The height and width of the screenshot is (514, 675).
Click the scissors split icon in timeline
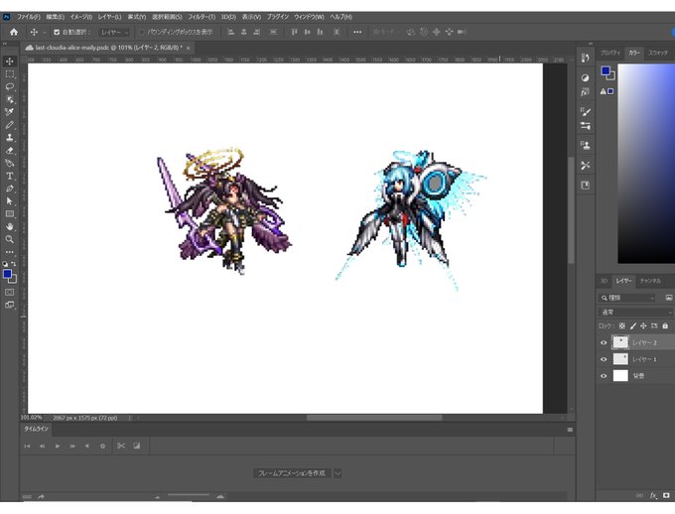click(121, 446)
